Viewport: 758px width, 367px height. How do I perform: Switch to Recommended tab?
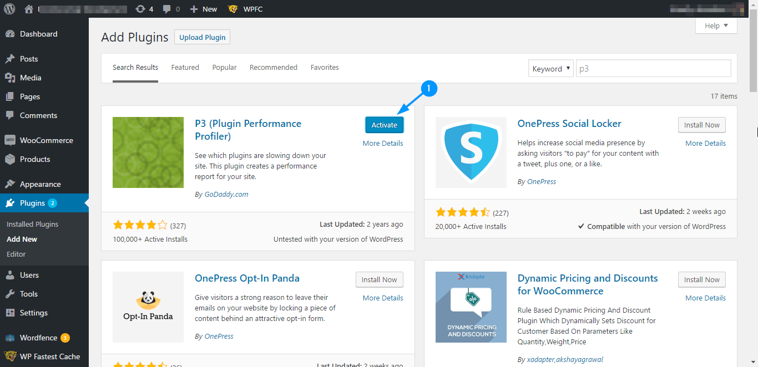274,68
